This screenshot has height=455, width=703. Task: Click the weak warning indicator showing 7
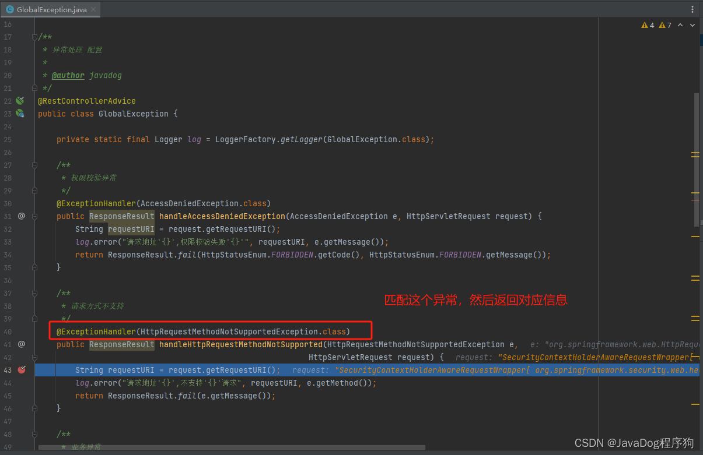coord(665,25)
